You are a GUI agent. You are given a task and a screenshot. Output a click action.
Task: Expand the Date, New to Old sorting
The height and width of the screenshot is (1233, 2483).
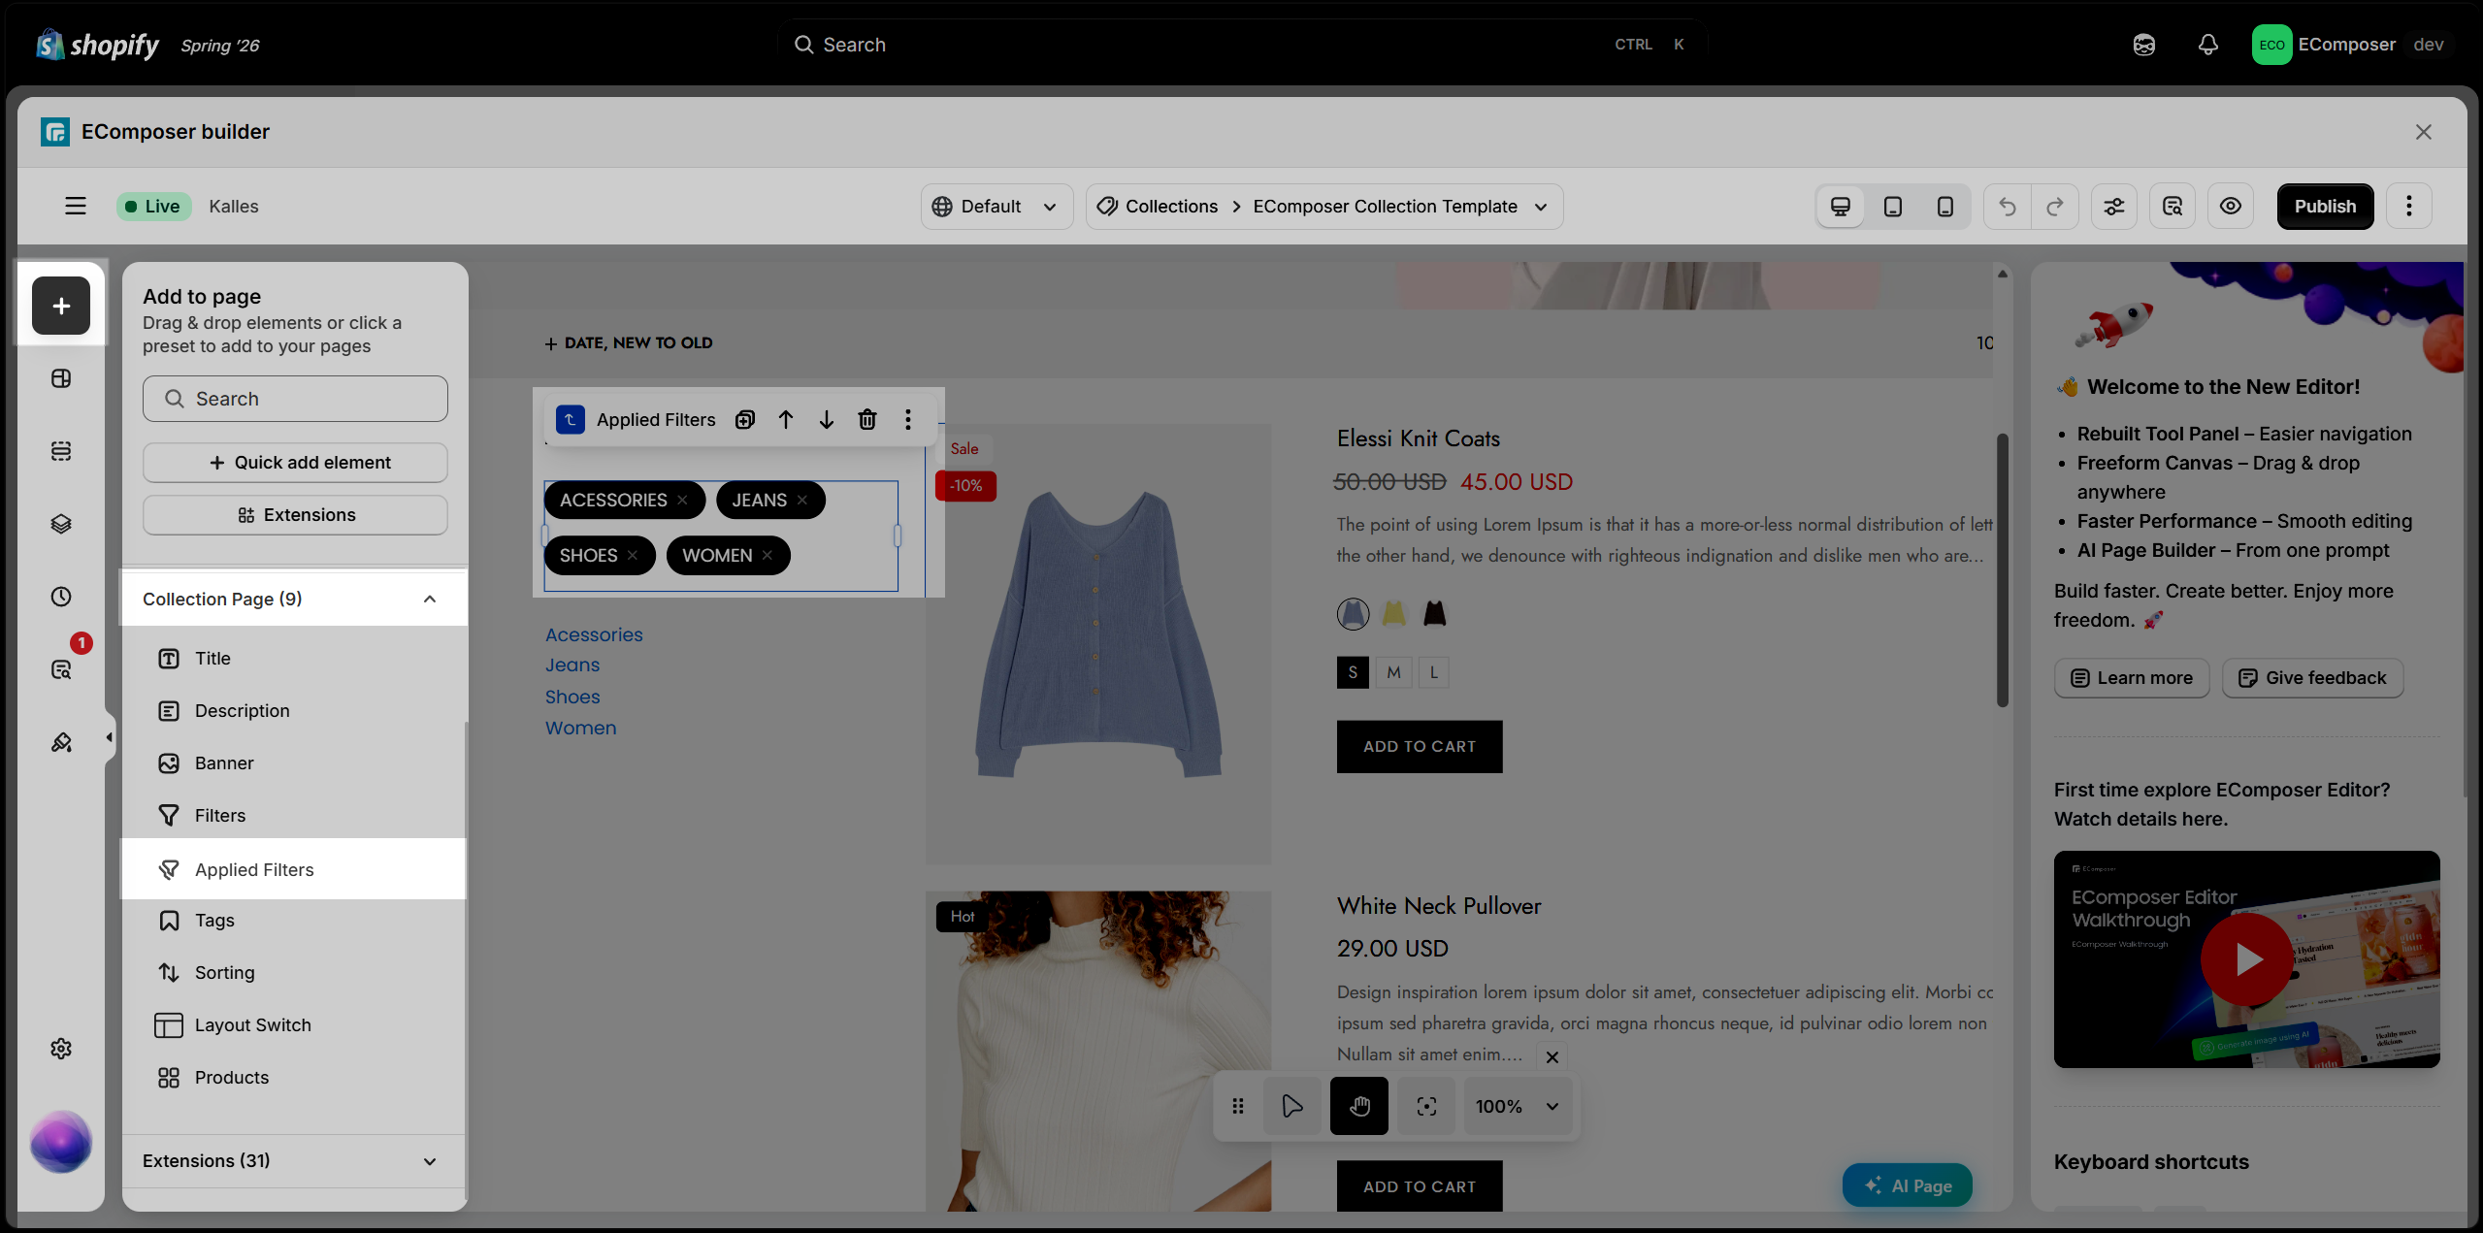pos(629,342)
